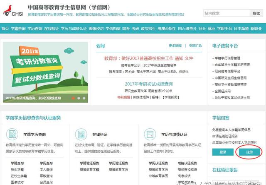The height and width of the screenshot is (185, 266).
Task: Click 高等教育学历 under 学历验证报告
Action: [x=118, y=169]
